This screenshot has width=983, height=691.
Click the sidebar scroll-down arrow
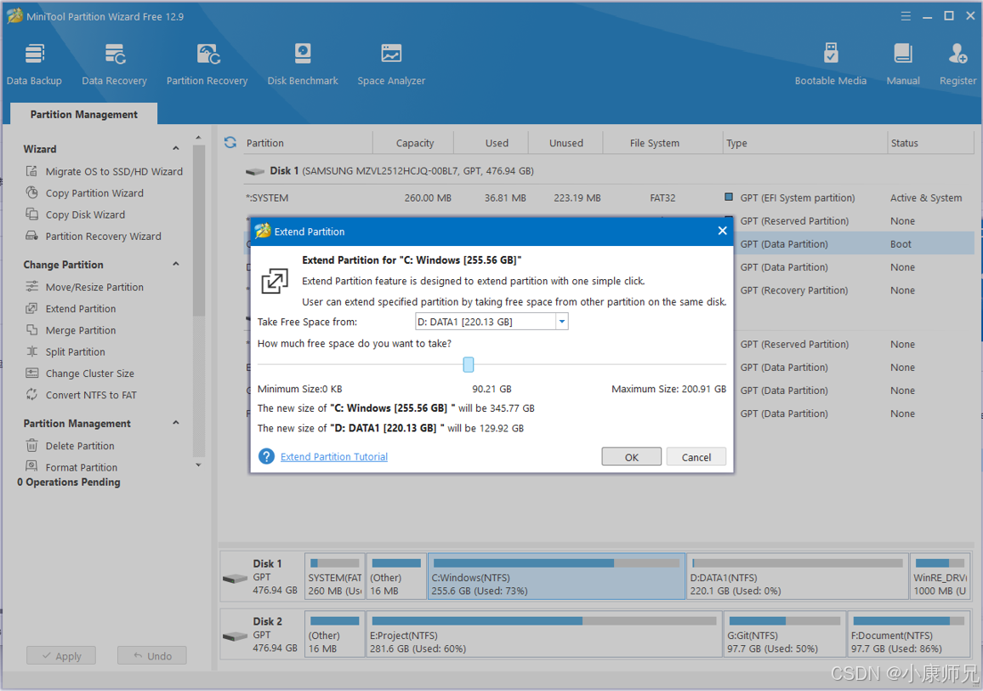tap(199, 465)
